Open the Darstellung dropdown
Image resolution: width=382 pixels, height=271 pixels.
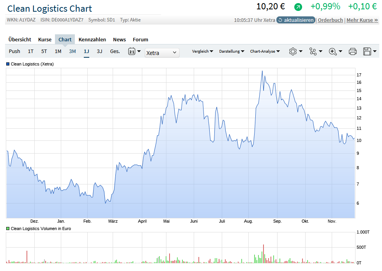(x=232, y=51)
